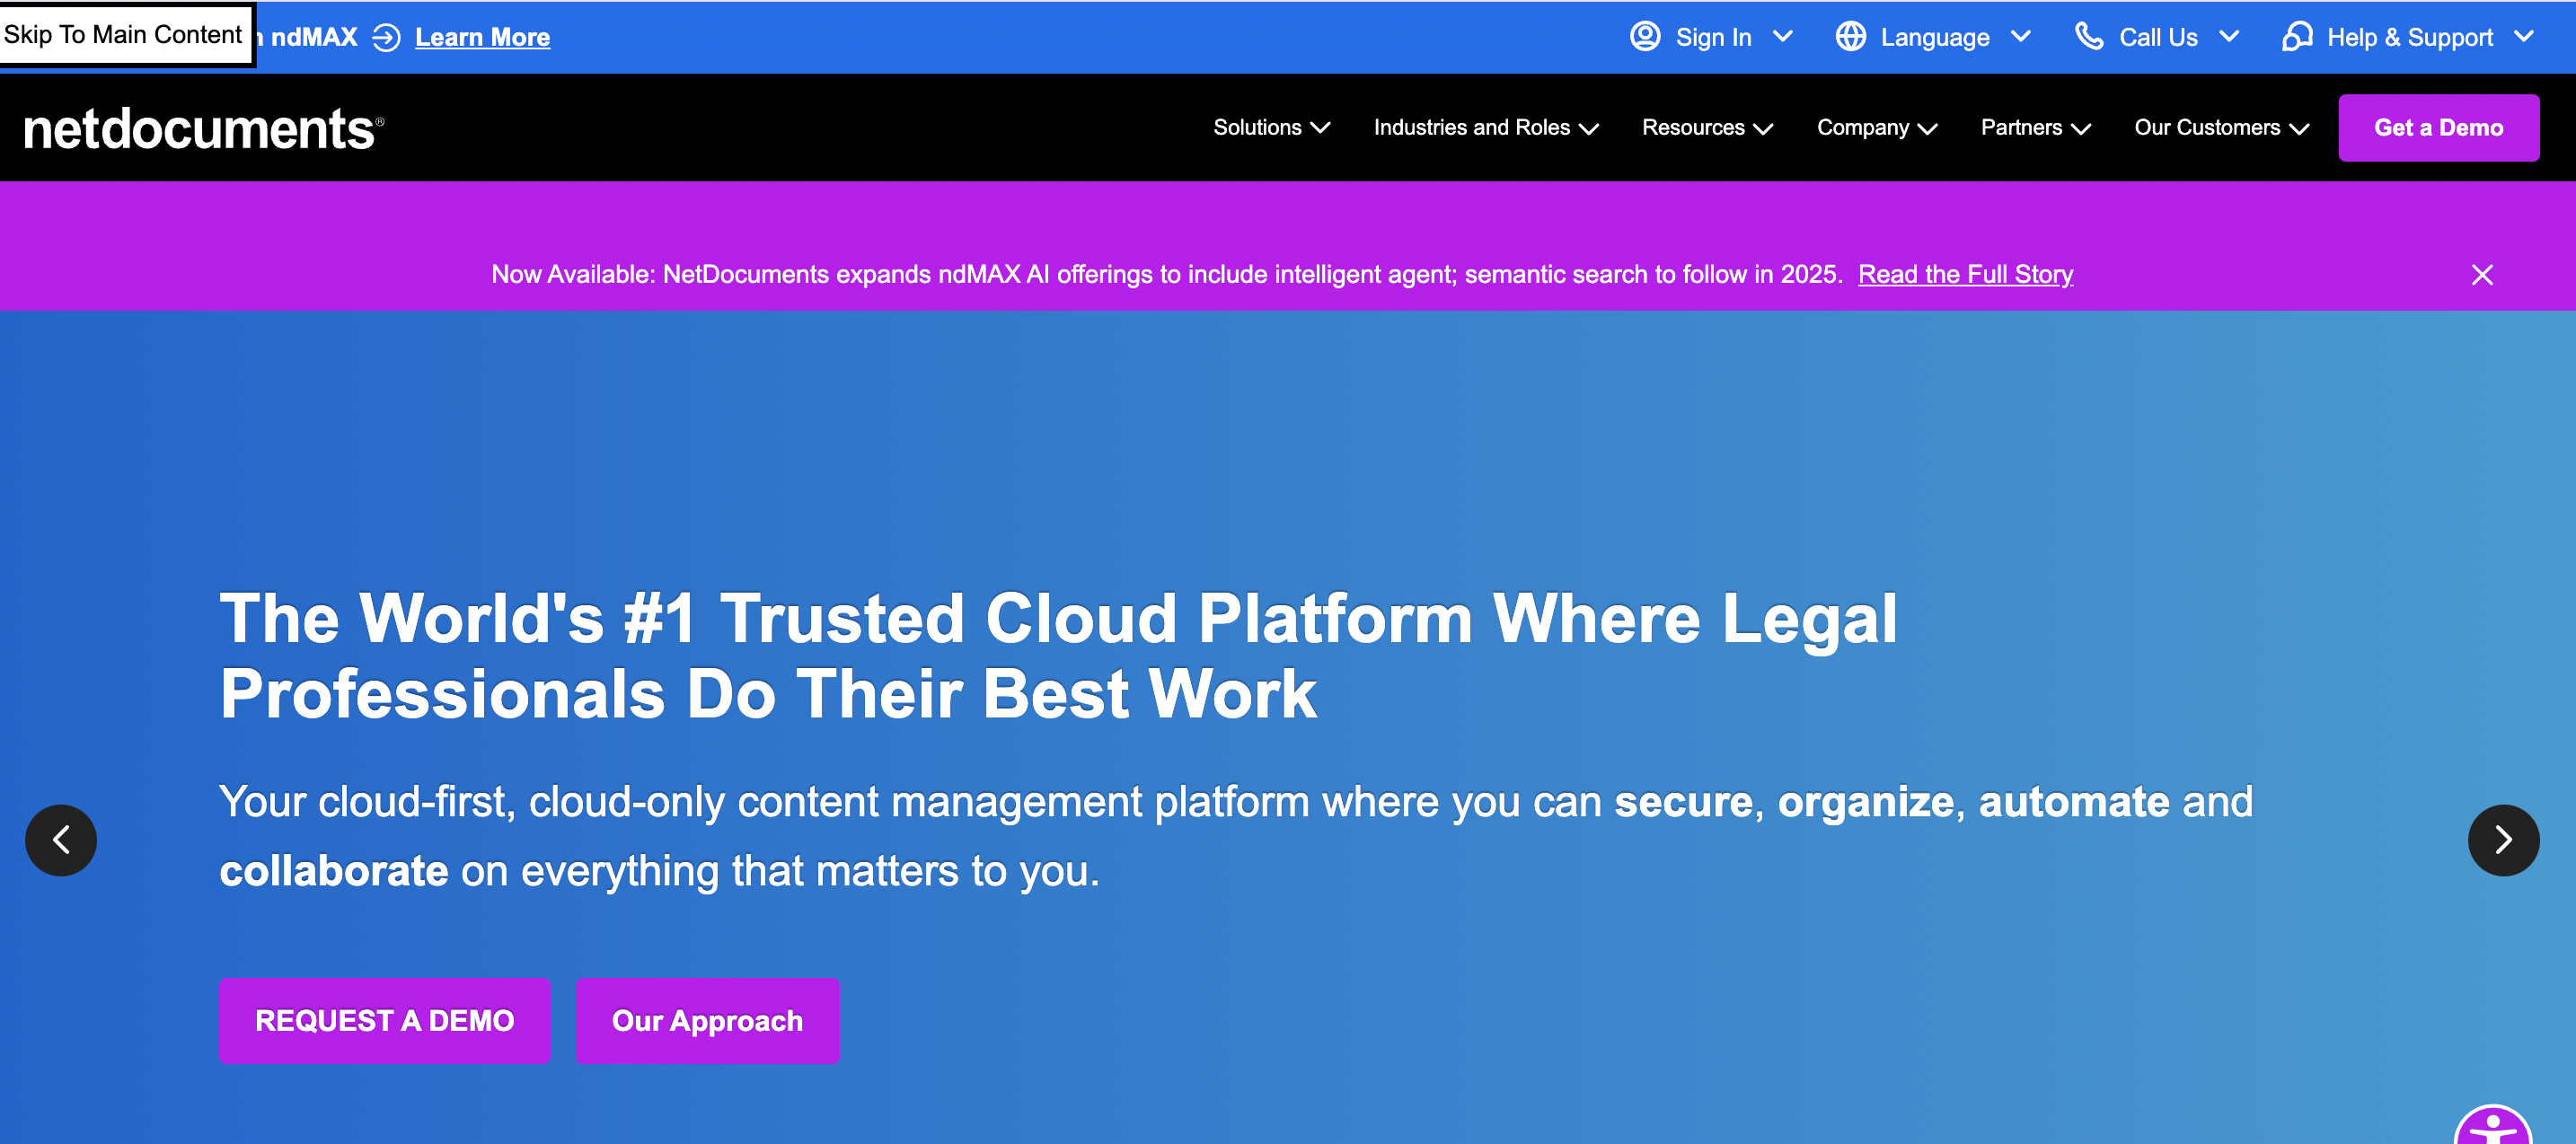Follow the Learn More link
This screenshot has height=1144, width=2576.
tap(482, 38)
